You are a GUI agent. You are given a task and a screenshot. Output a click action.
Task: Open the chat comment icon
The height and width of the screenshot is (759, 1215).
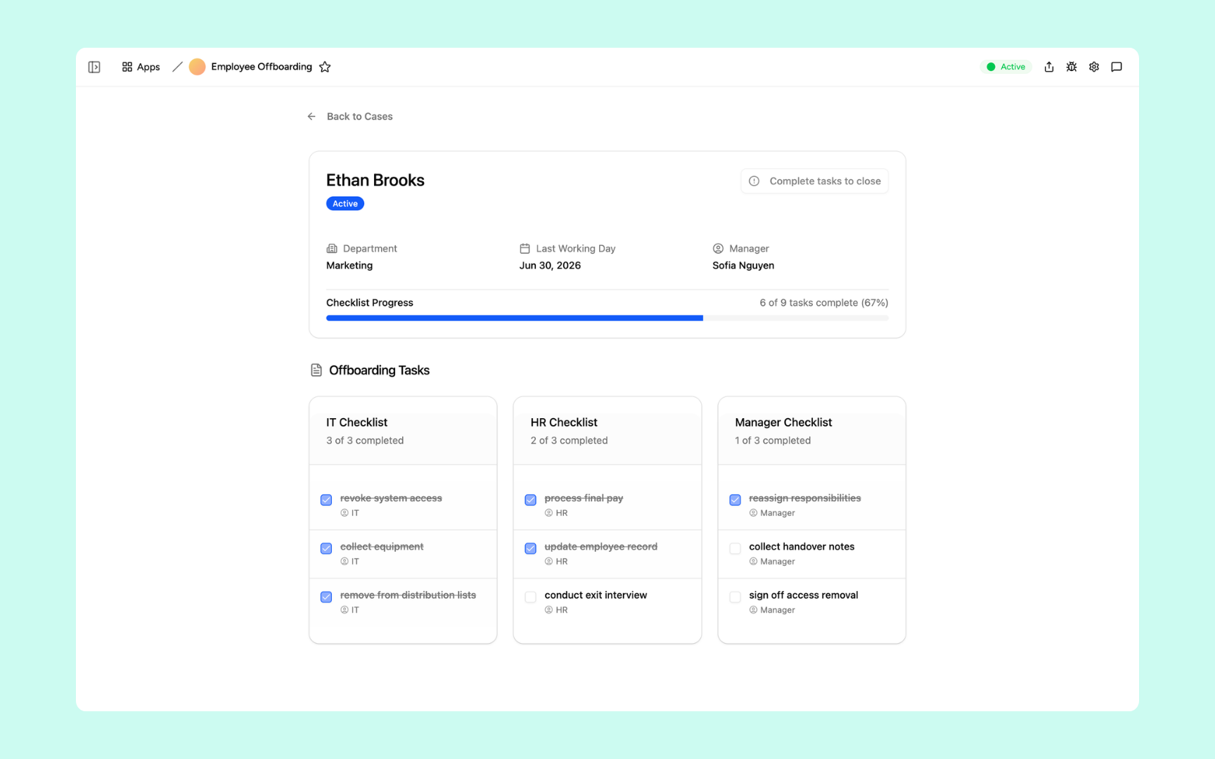tap(1117, 67)
